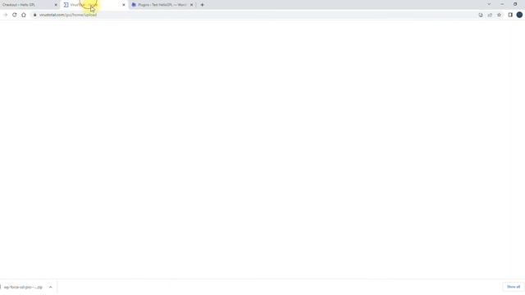Switch to the Plugins WordPress tab
The height and width of the screenshot is (295, 525).
click(162, 5)
